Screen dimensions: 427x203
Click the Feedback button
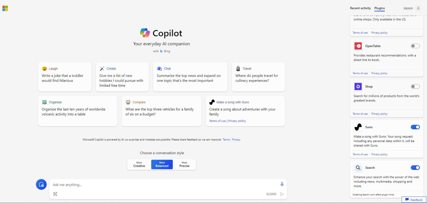point(414,200)
